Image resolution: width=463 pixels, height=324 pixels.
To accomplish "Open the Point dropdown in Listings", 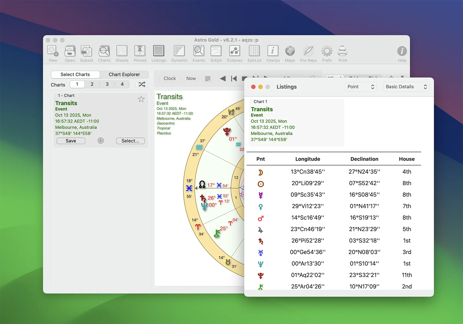I will [361, 87].
